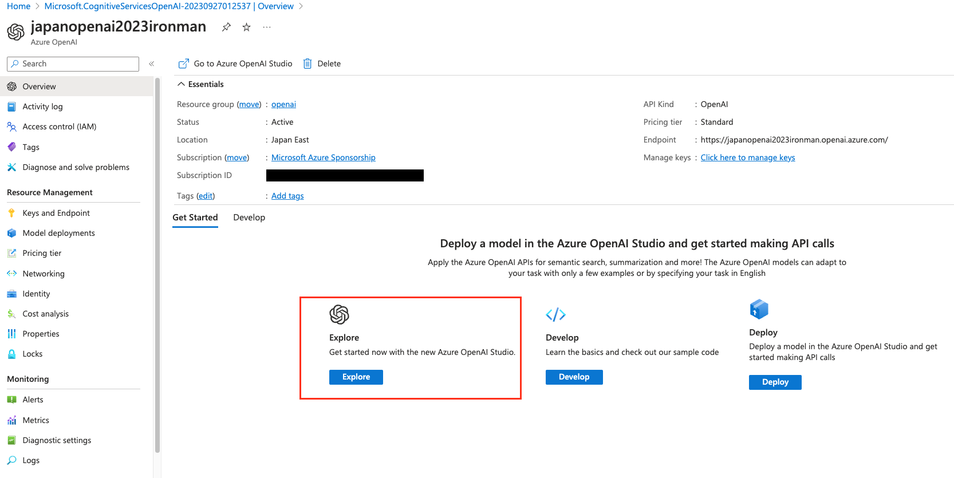Open Diagnose and solve problems icon
954x478 pixels.
[x=11, y=167]
